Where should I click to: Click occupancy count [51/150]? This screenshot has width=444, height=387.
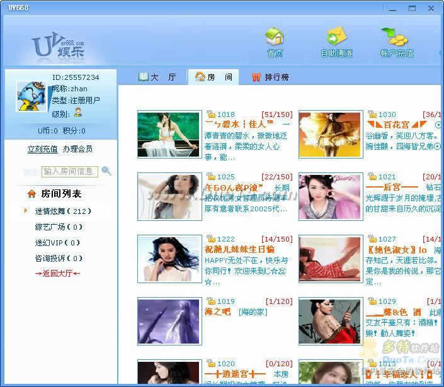tap(277, 115)
